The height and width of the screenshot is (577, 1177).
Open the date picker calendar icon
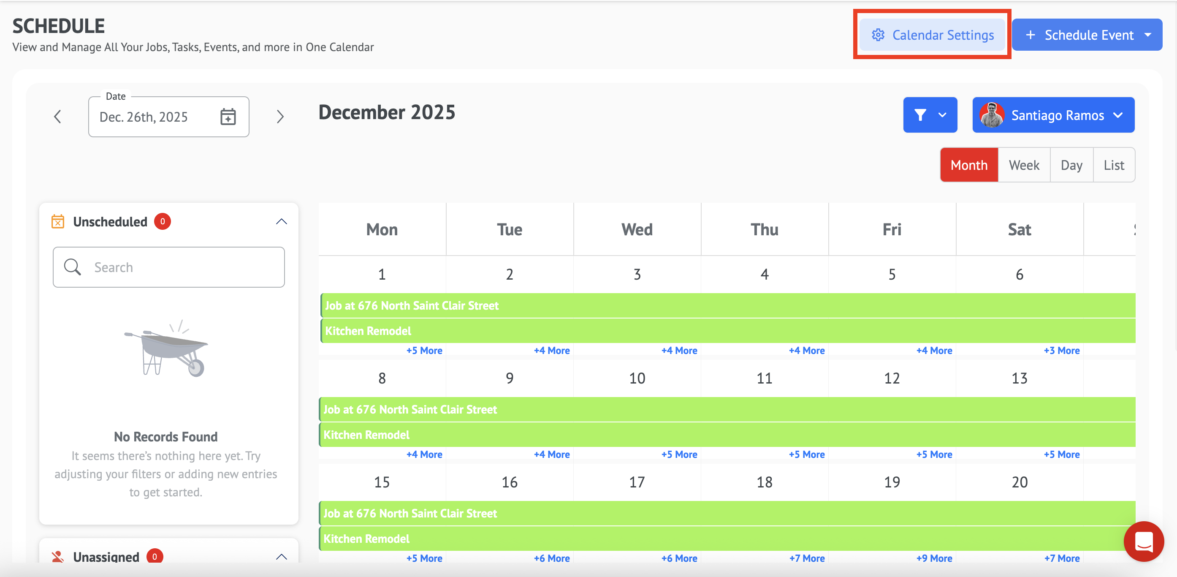click(x=228, y=117)
